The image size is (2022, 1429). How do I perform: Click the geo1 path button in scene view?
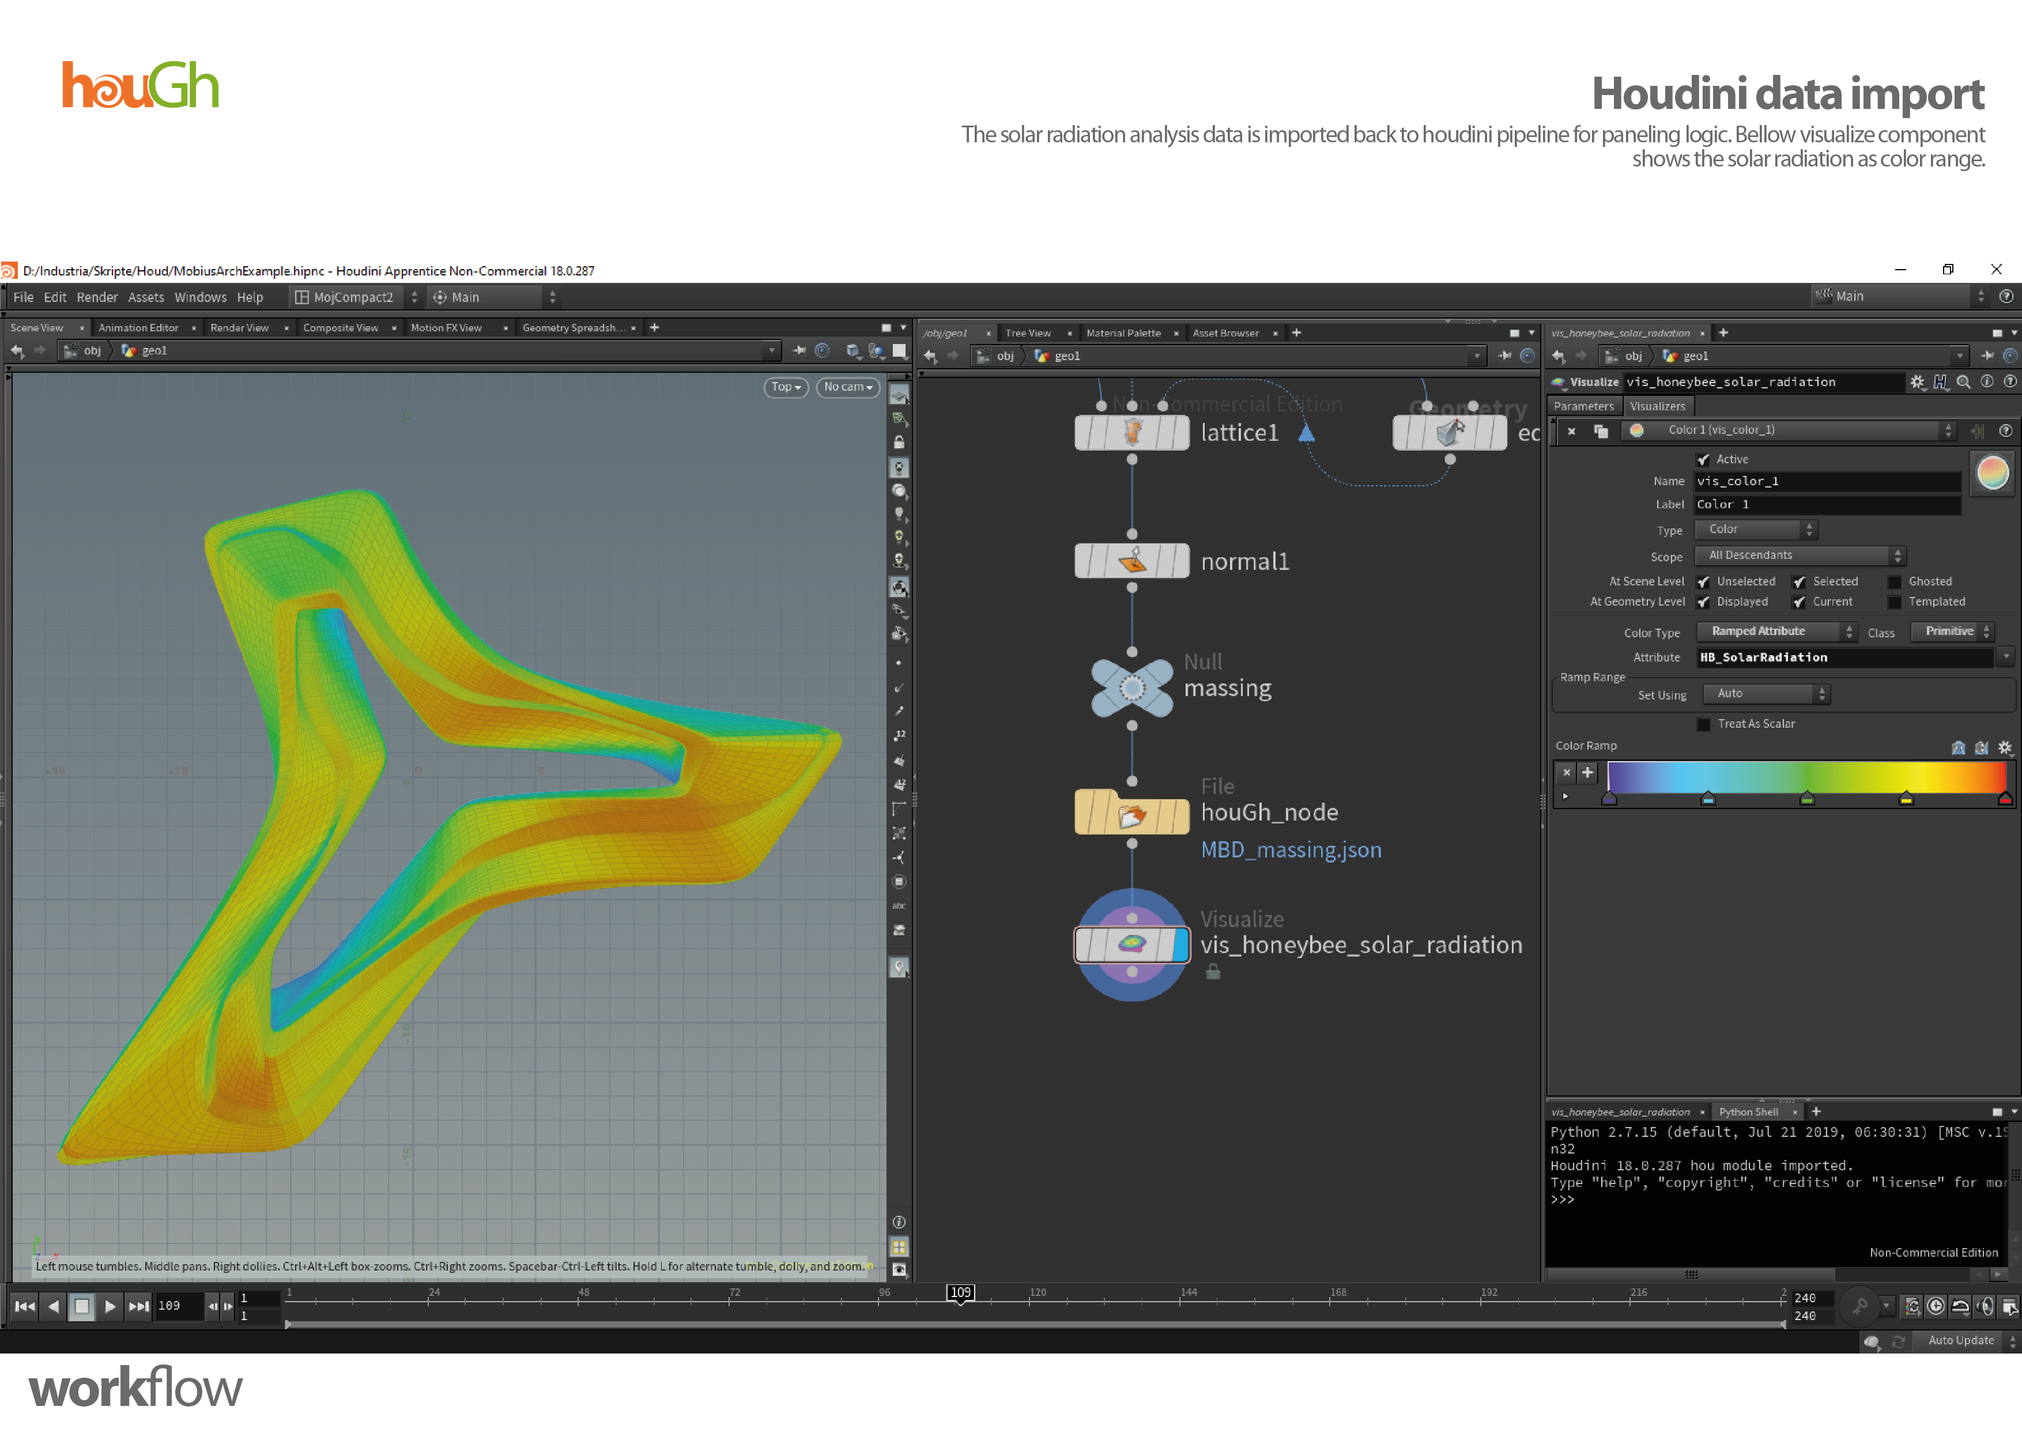[x=145, y=350]
